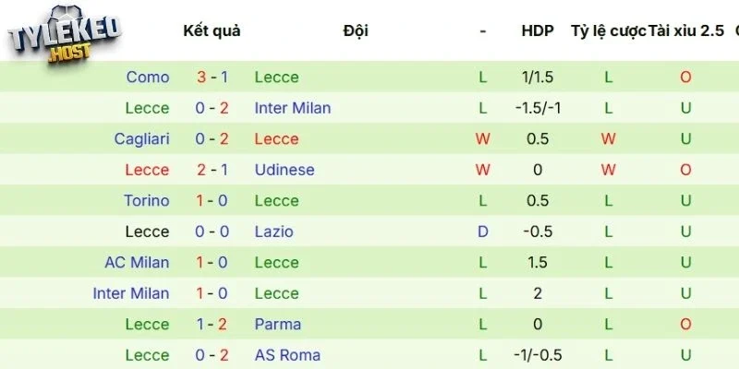Click the Kết quả column header
Viewport: 739px width, 369px height.
(x=212, y=30)
